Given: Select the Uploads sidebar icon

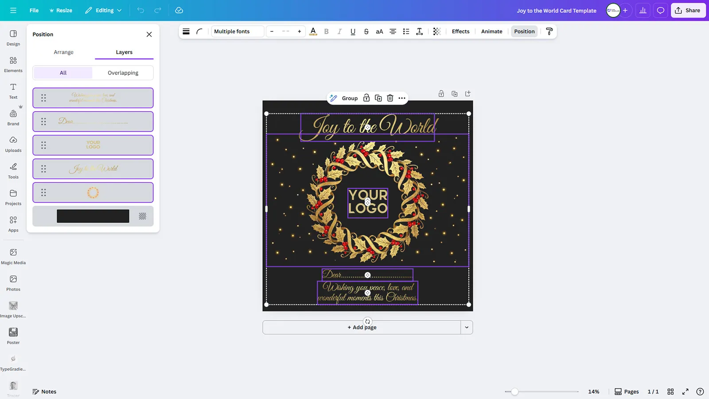Looking at the screenshot, I should pos(13,145).
